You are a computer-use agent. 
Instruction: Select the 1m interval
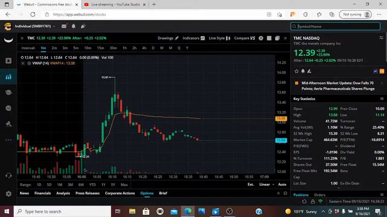(x=44, y=48)
